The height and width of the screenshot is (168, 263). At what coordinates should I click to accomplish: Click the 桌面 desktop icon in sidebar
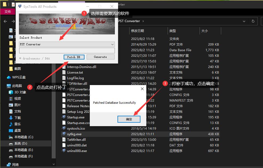point(11,130)
